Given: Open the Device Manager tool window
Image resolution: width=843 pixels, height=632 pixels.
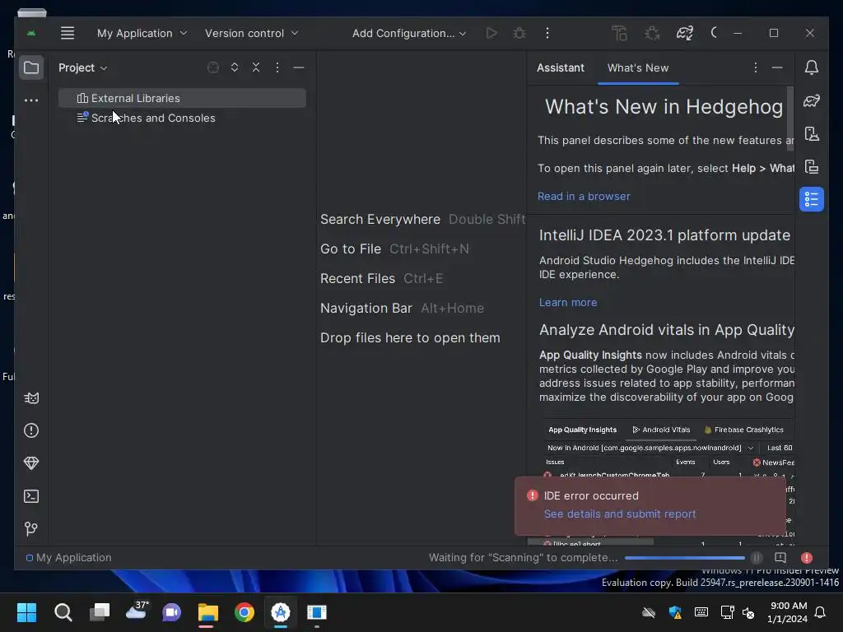Looking at the screenshot, I should click(811, 134).
